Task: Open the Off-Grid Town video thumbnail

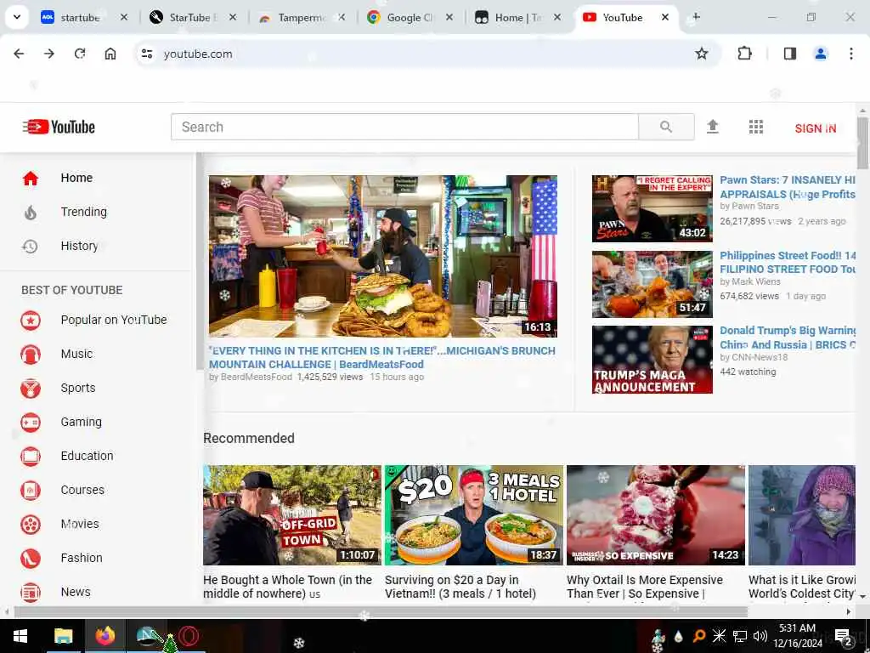Action: (x=292, y=515)
